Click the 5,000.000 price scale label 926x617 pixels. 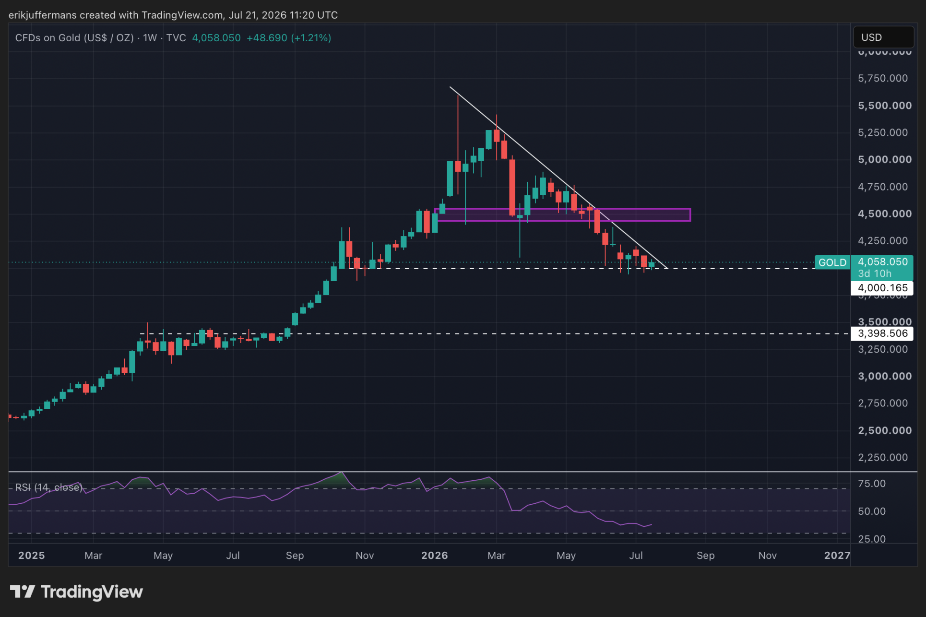click(x=885, y=160)
